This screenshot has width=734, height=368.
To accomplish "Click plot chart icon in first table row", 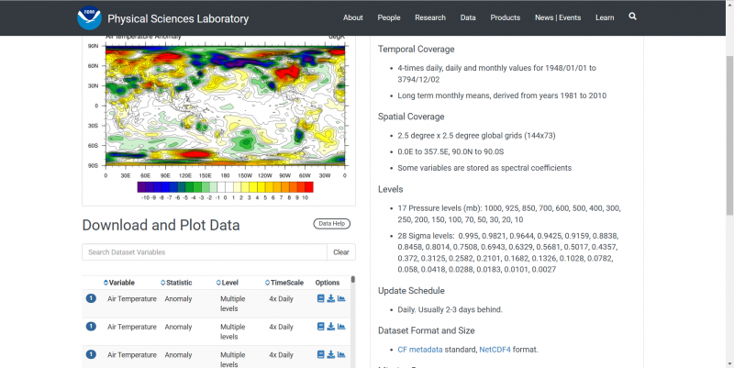I will 341,298.
